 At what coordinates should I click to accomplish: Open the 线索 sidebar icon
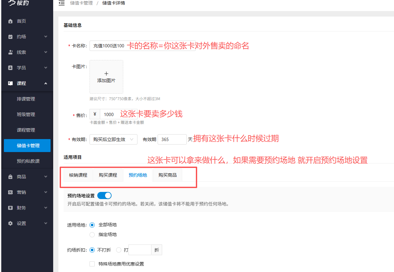pos(11,52)
